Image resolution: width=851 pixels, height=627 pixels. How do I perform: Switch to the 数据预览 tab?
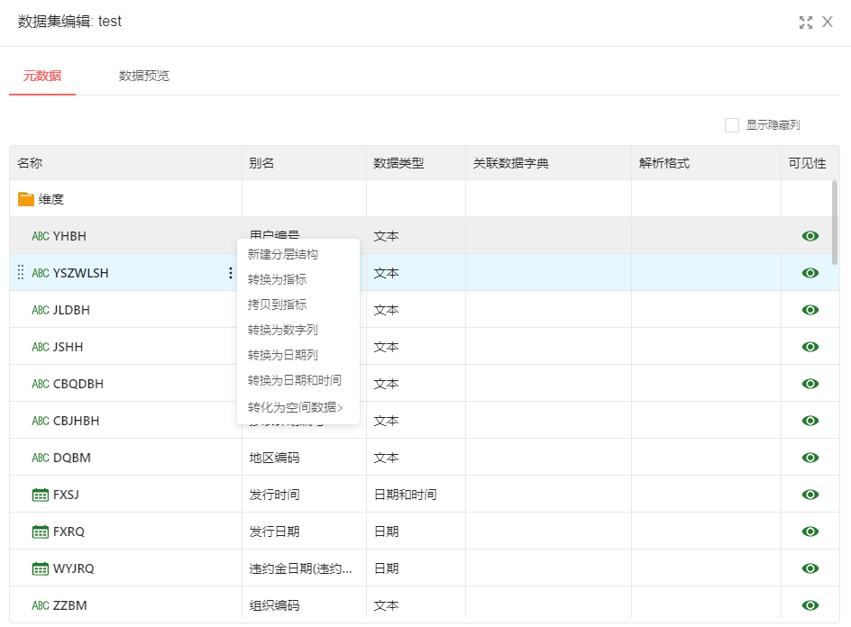pos(144,76)
